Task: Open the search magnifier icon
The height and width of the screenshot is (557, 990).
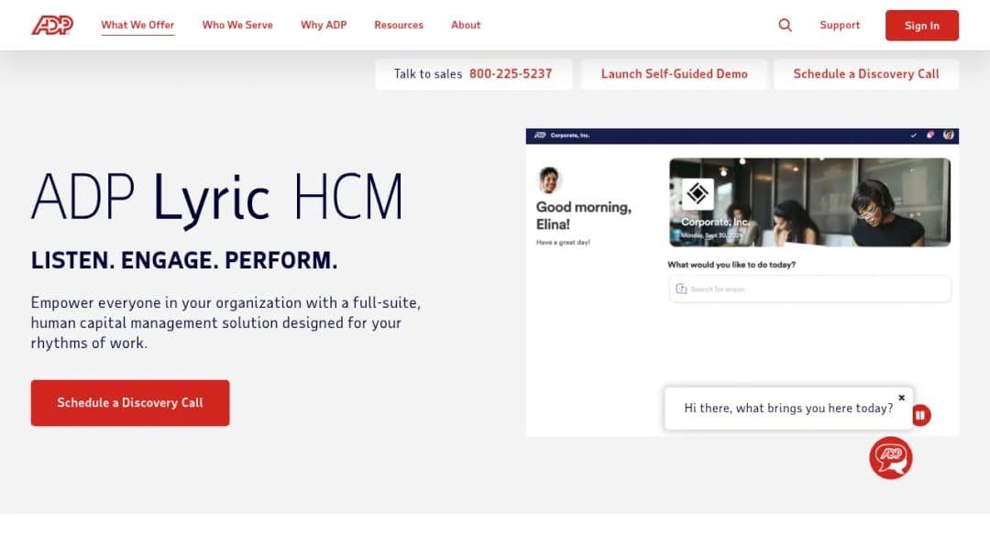Action: pyautogui.click(x=785, y=26)
